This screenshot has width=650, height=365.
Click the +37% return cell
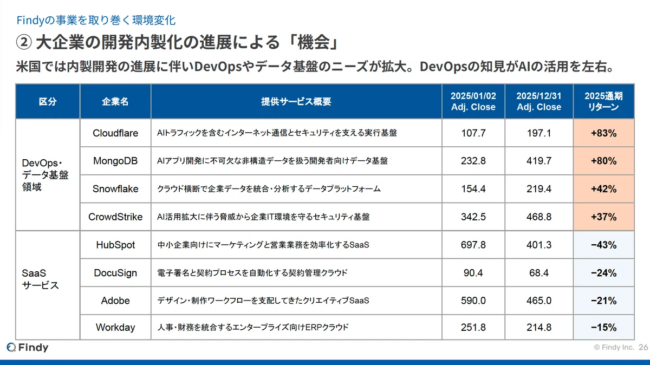coord(604,217)
